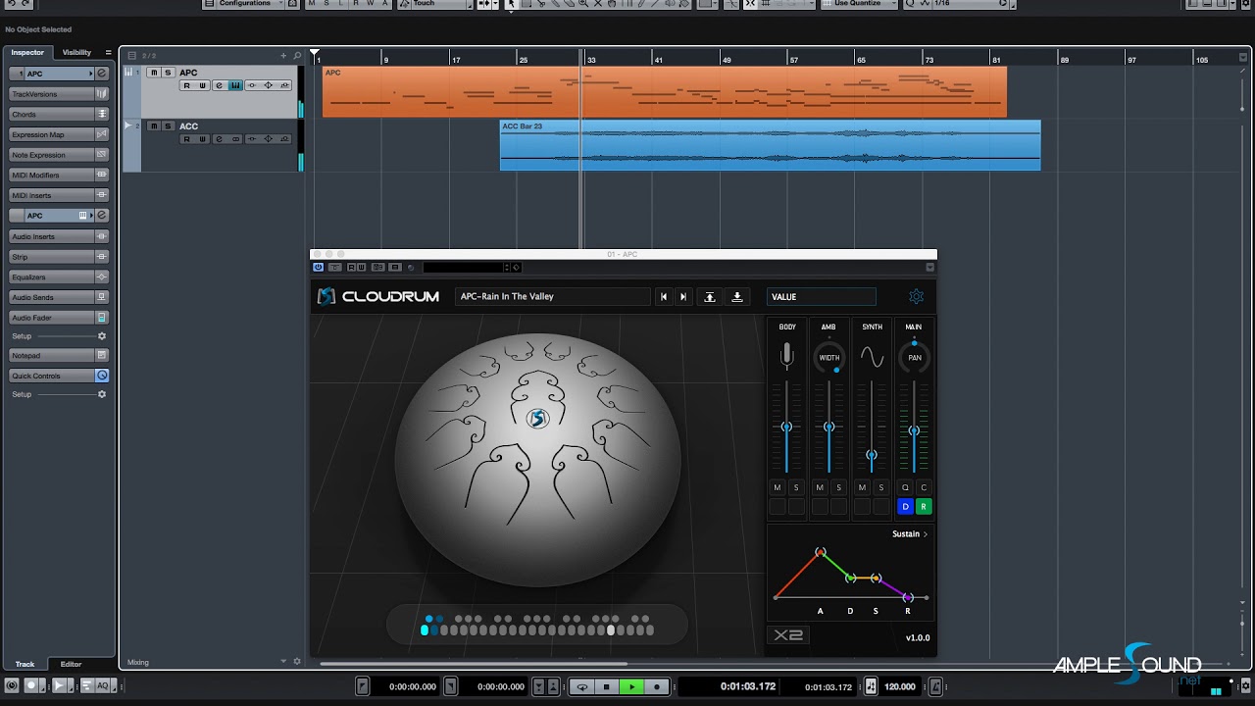Add a new track with plus icon
1255x706 pixels.
tap(284, 56)
